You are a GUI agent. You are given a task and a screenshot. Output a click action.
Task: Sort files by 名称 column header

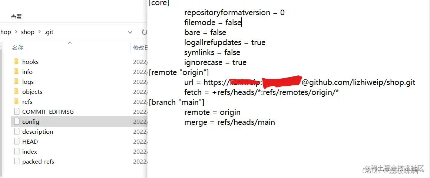(18, 48)
